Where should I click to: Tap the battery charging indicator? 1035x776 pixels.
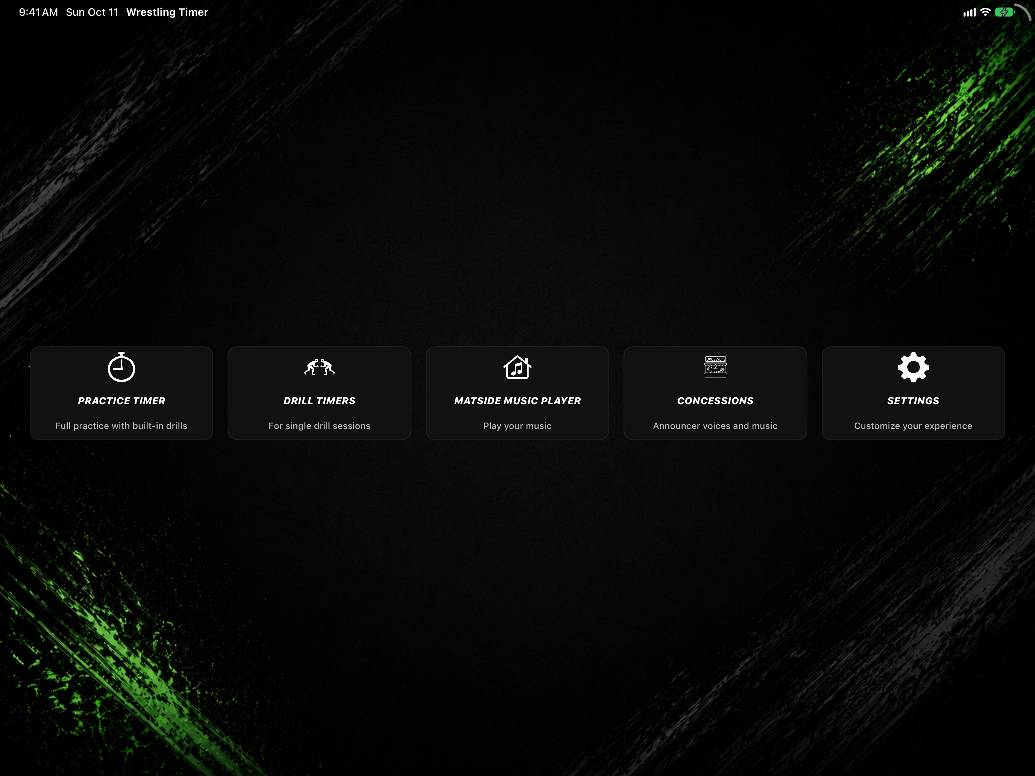1005,12
